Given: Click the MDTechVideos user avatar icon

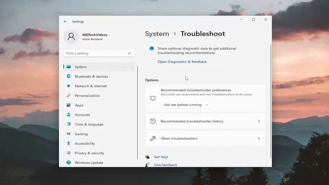Looking at the screenshot, I should (x=71, y=36).
